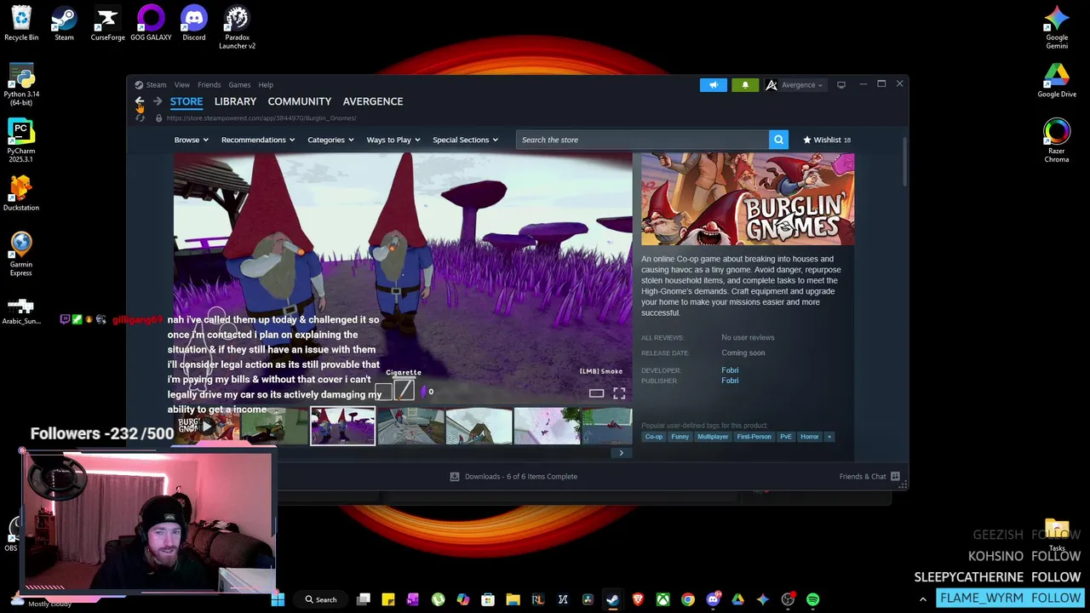The image size is (1090, 613).
Task: Switch trailer to theater mode
Action: point(596,392)
